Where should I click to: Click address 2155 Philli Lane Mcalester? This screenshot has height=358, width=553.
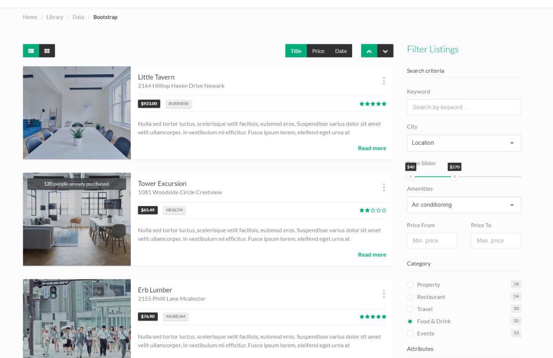(x=172, y=299)
